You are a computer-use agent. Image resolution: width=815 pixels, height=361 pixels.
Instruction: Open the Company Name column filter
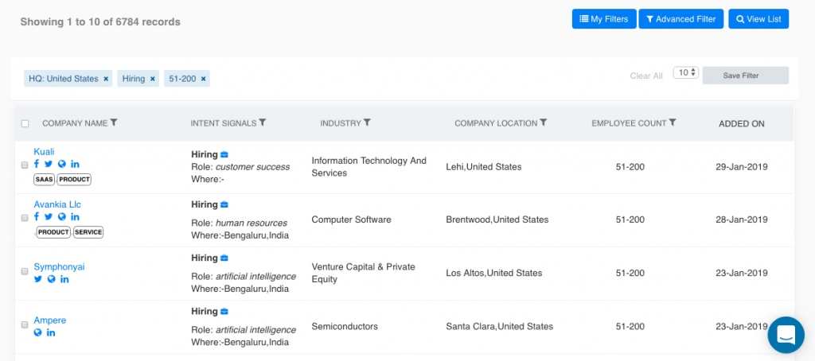[115, 122]
